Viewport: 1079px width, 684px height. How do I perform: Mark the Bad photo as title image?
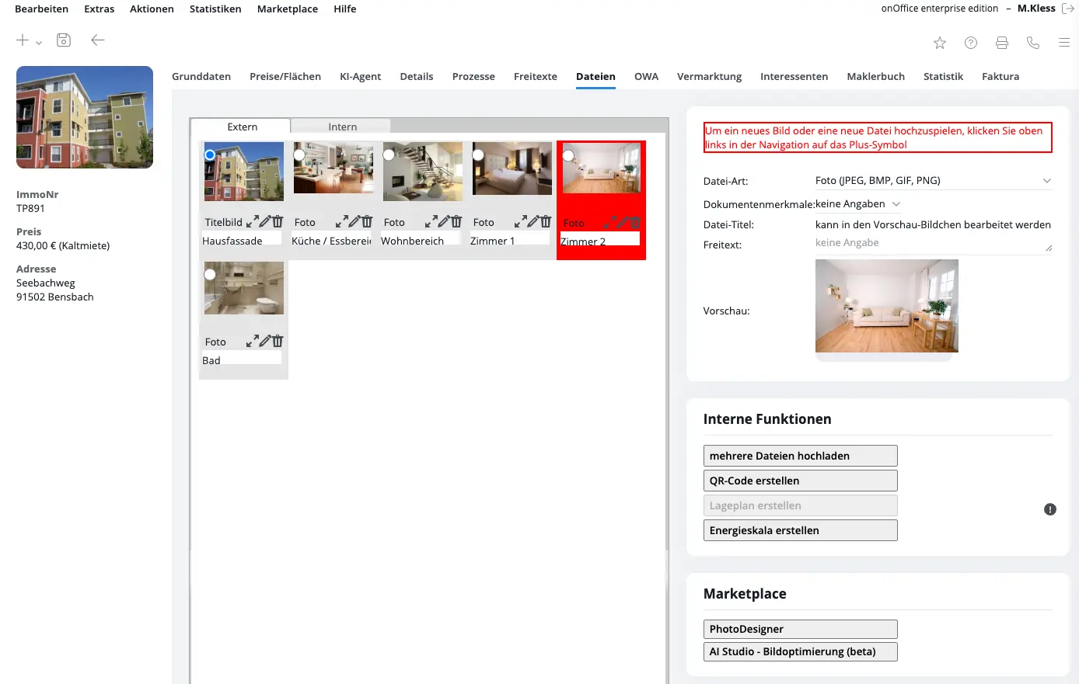pyautogui.click(x=209, y=273)
